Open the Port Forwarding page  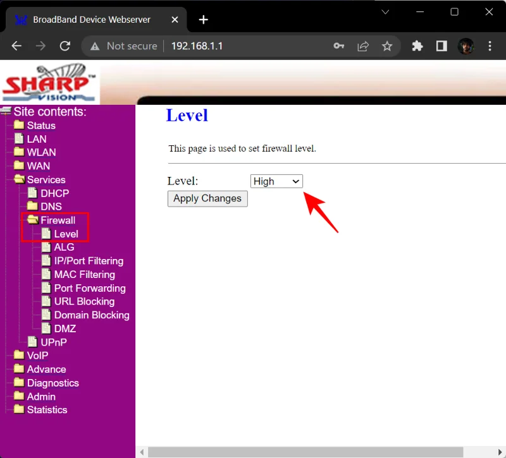[x=89, y=288]
